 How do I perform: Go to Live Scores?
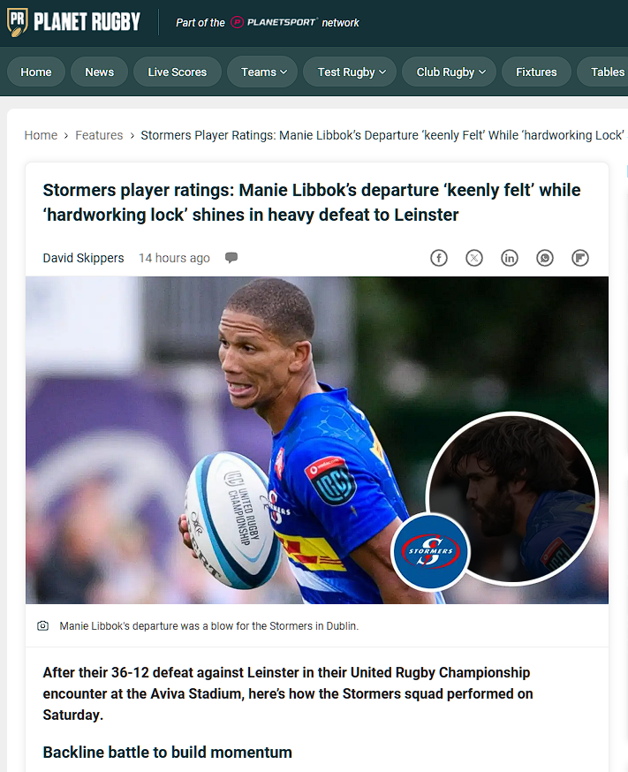(x=178, y=72)
